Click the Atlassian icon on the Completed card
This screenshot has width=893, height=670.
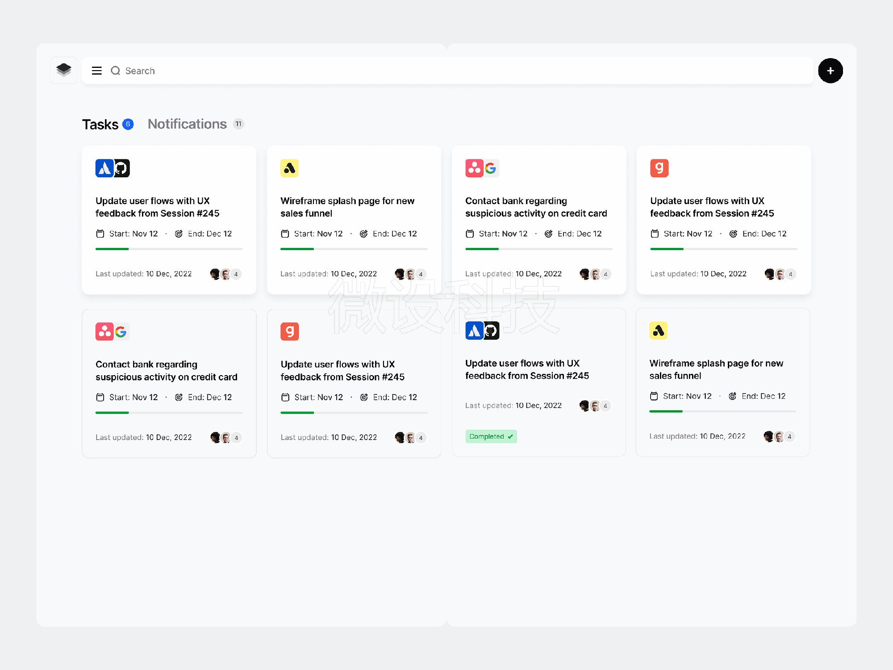pos(474,331)
